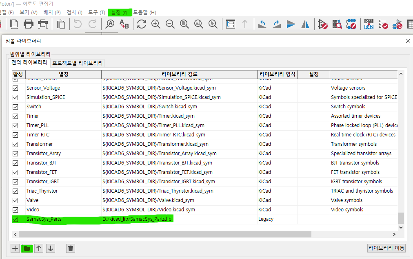Screen dimensions: 413x259
Task: Open the footprint editor
Action: coord(351,24)
